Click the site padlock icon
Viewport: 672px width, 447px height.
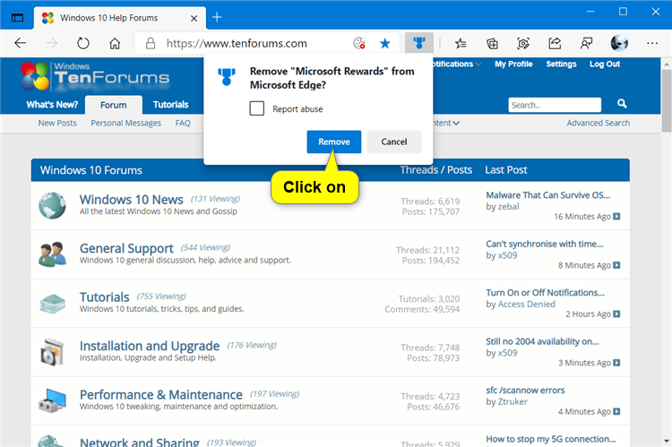pos(151,43)
